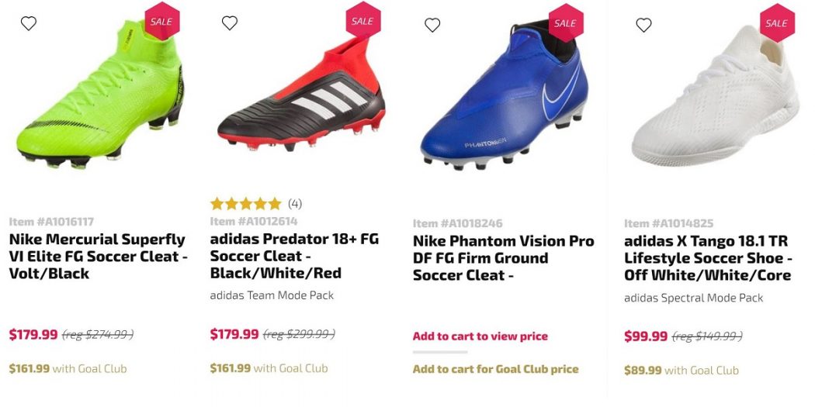The image size is (815, 407).
Task: Click SALE badge on white X Tango shoe
Action: tap(776, 23)
